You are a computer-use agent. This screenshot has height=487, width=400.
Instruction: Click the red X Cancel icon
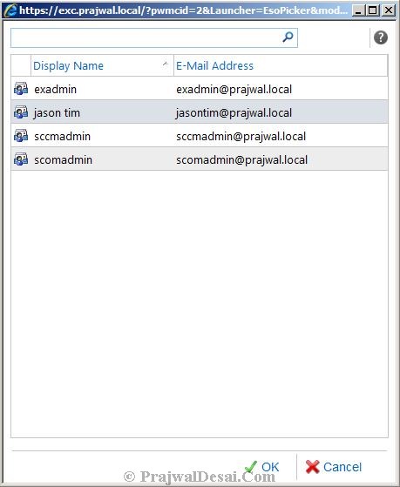tap(312, 466)
